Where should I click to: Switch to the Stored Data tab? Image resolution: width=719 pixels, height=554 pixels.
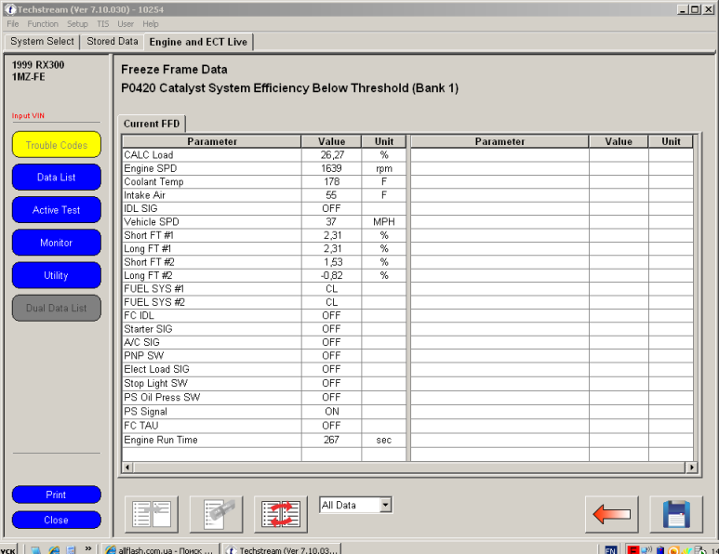point(112,42)
